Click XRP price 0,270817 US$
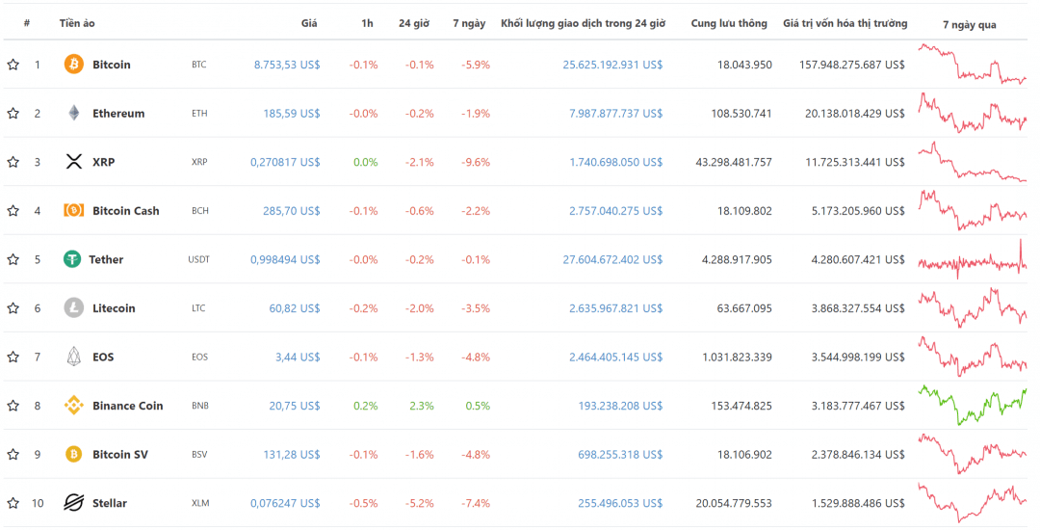Viewport: 1040px width, 530px height. pyautogui.click(x=285, y=161)
